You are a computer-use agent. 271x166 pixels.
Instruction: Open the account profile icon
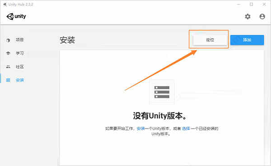click(x=262, y=17)
